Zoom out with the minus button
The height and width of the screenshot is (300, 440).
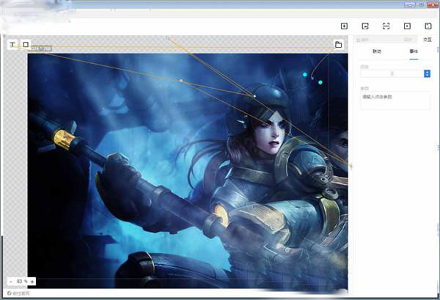11,281
